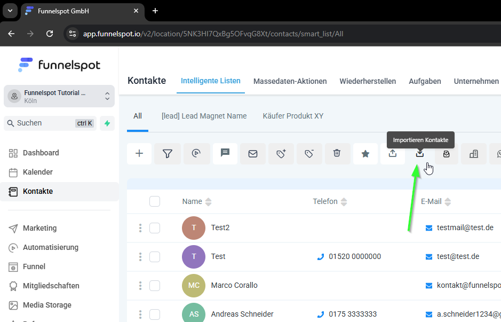Viewport: 501px width, 322px height.
Task: Select the All smart list tab
Action: [x=138, y=116]
